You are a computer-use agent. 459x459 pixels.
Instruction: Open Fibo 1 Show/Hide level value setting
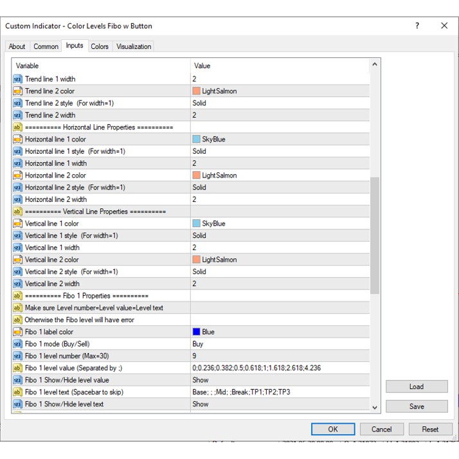[280, 380]
